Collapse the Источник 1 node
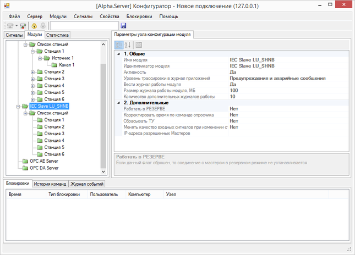Image resolution: width=355 pixels, height=255 pixels. 40,59
